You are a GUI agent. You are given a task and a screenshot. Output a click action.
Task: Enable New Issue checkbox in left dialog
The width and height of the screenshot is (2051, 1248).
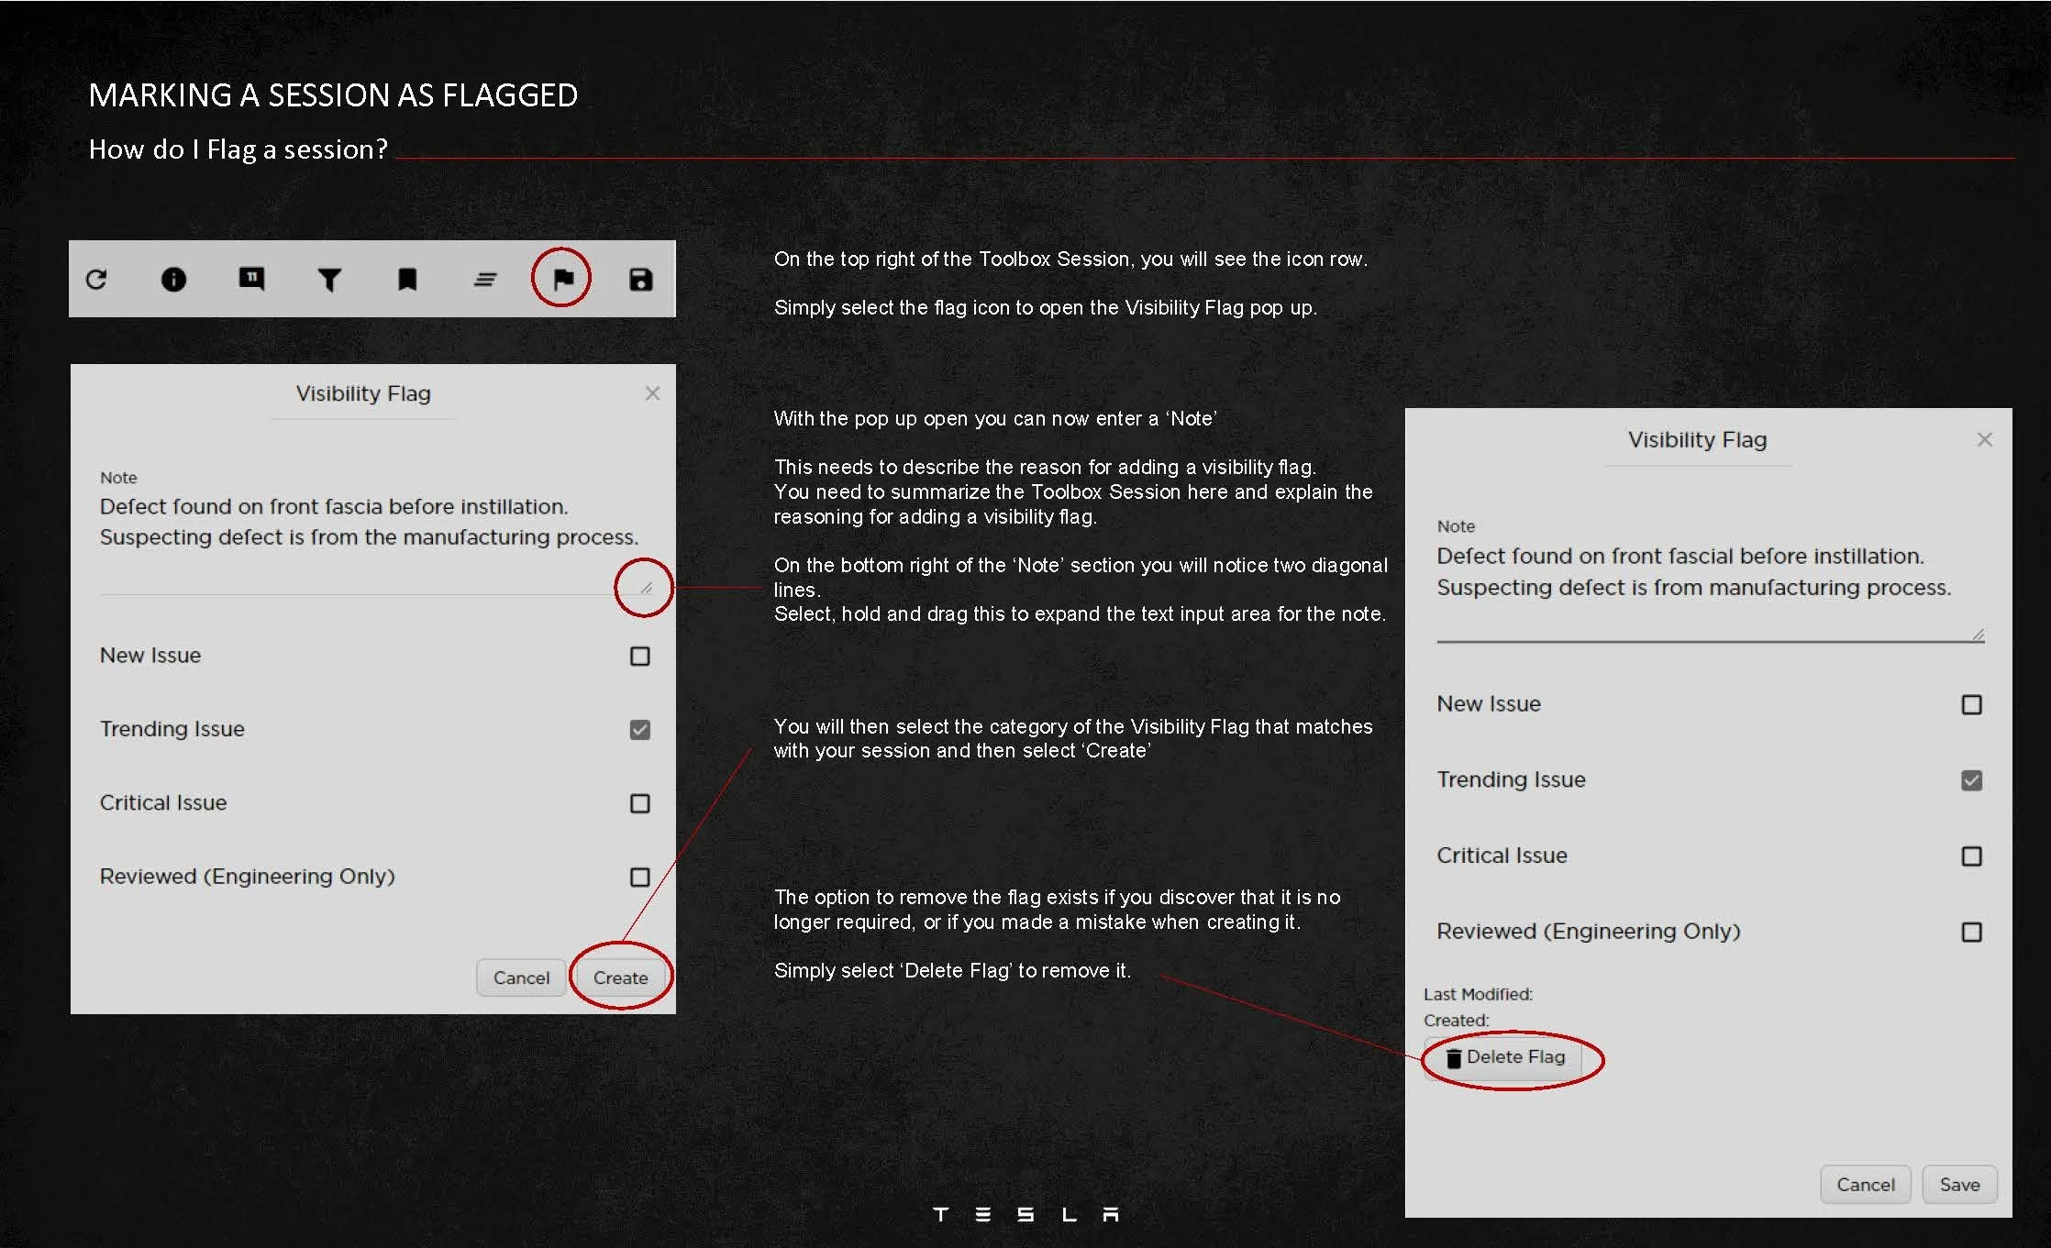[640, 656]
